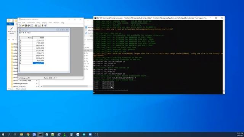Open the Zoom icon on the taskbar

[x=90, y=134]
